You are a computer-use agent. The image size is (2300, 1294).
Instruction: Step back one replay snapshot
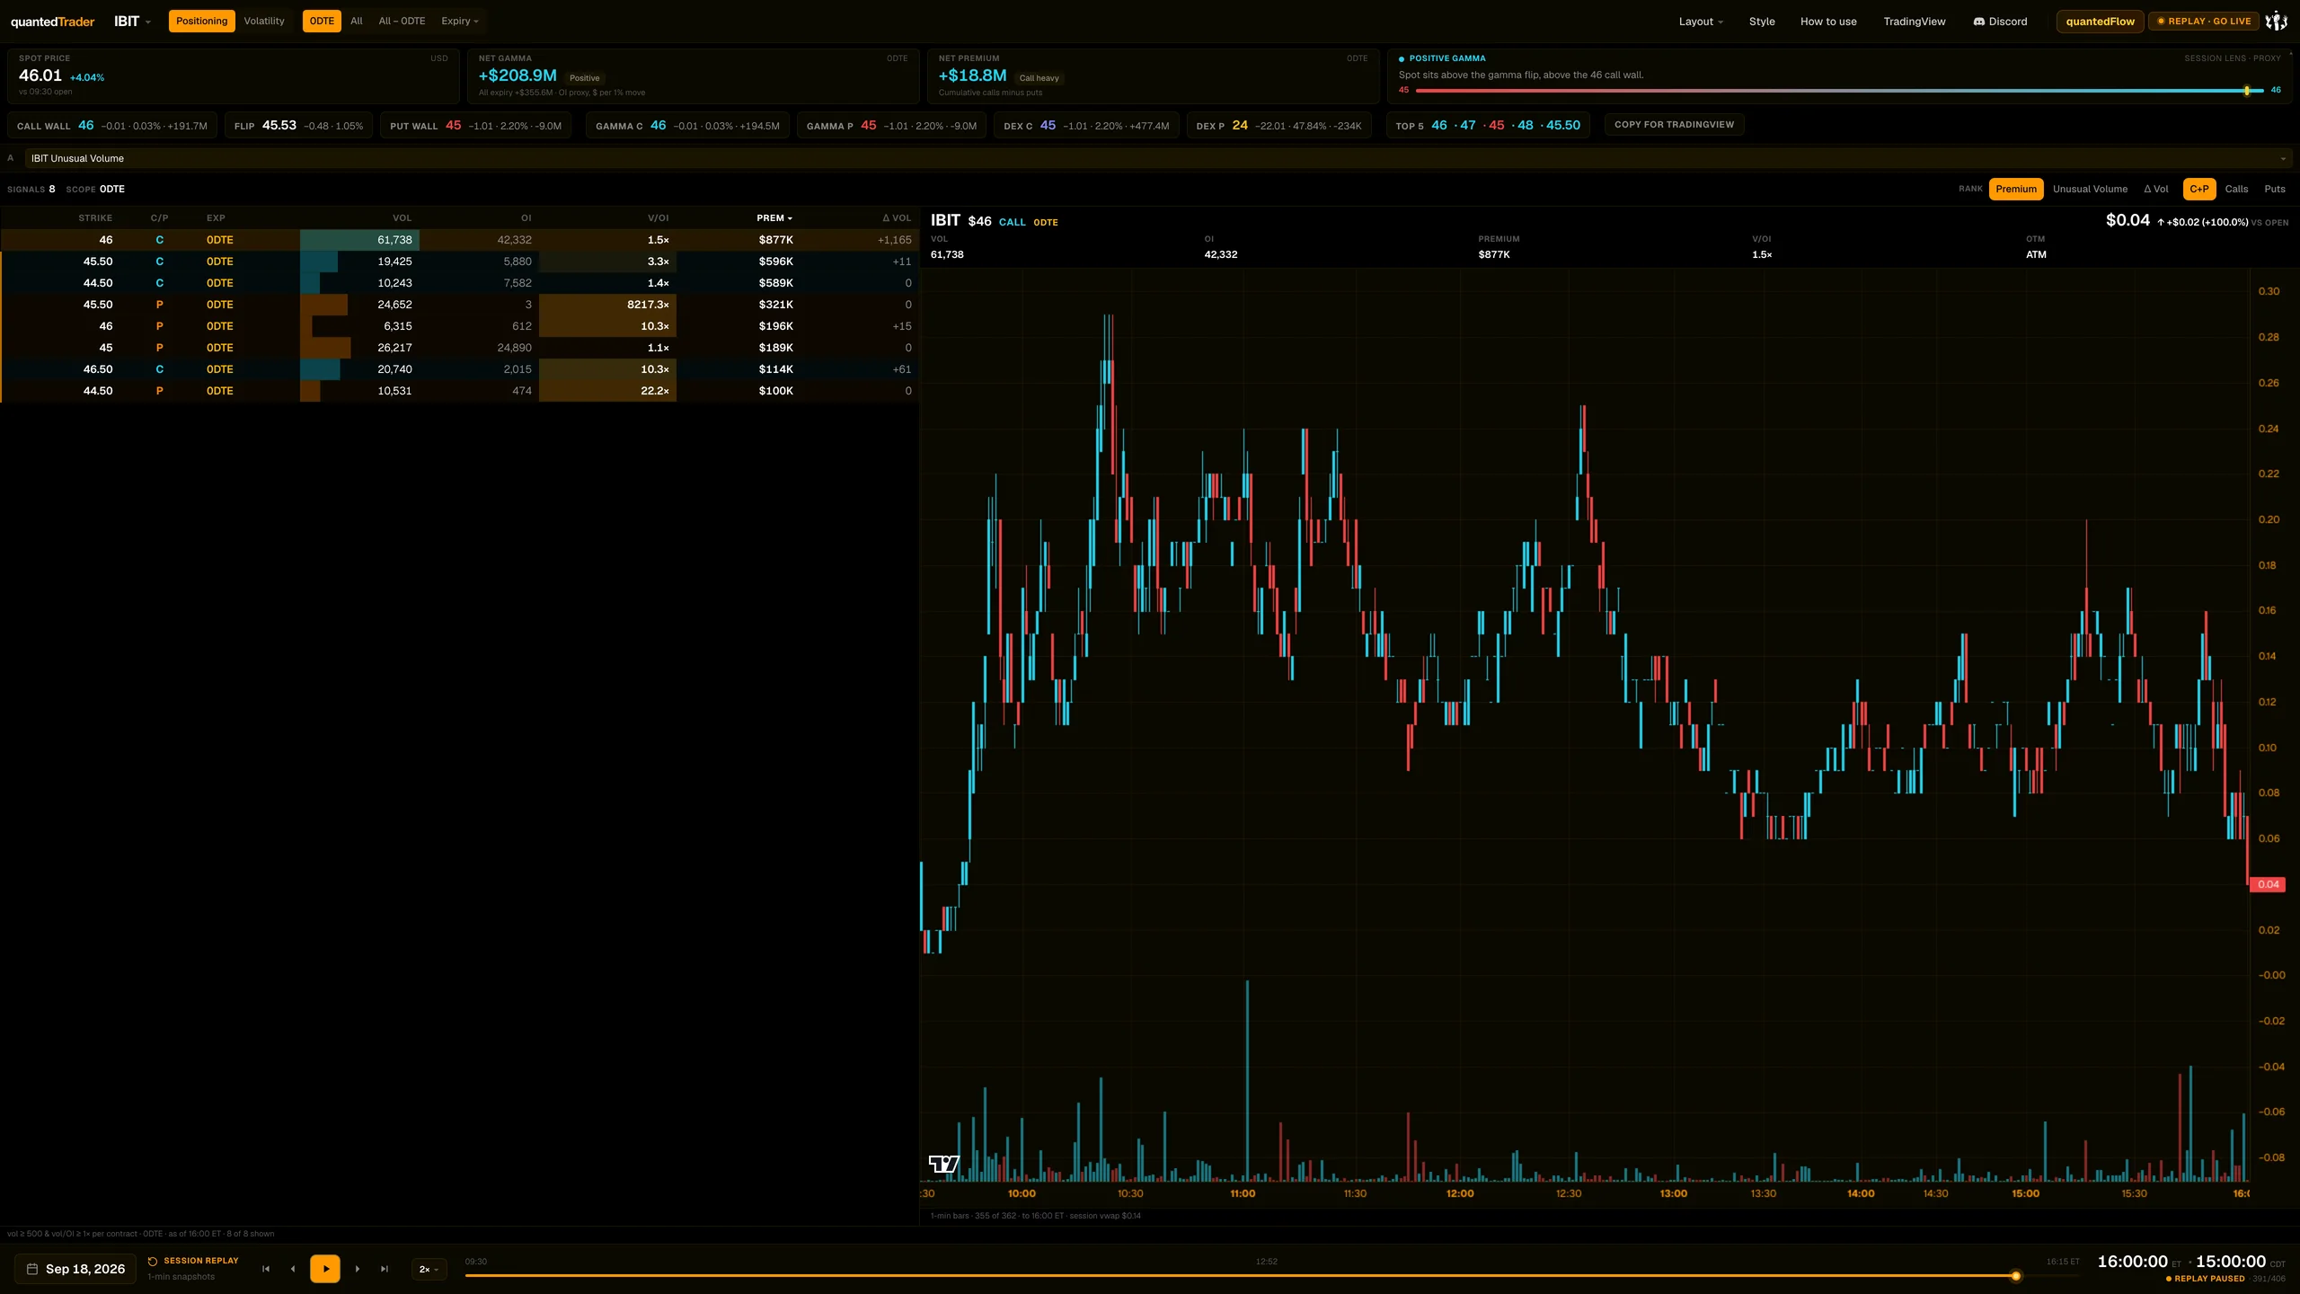coord(293,1269)
